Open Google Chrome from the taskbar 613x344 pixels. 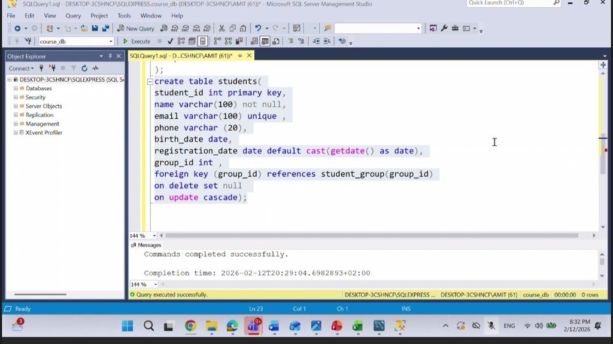190,325
